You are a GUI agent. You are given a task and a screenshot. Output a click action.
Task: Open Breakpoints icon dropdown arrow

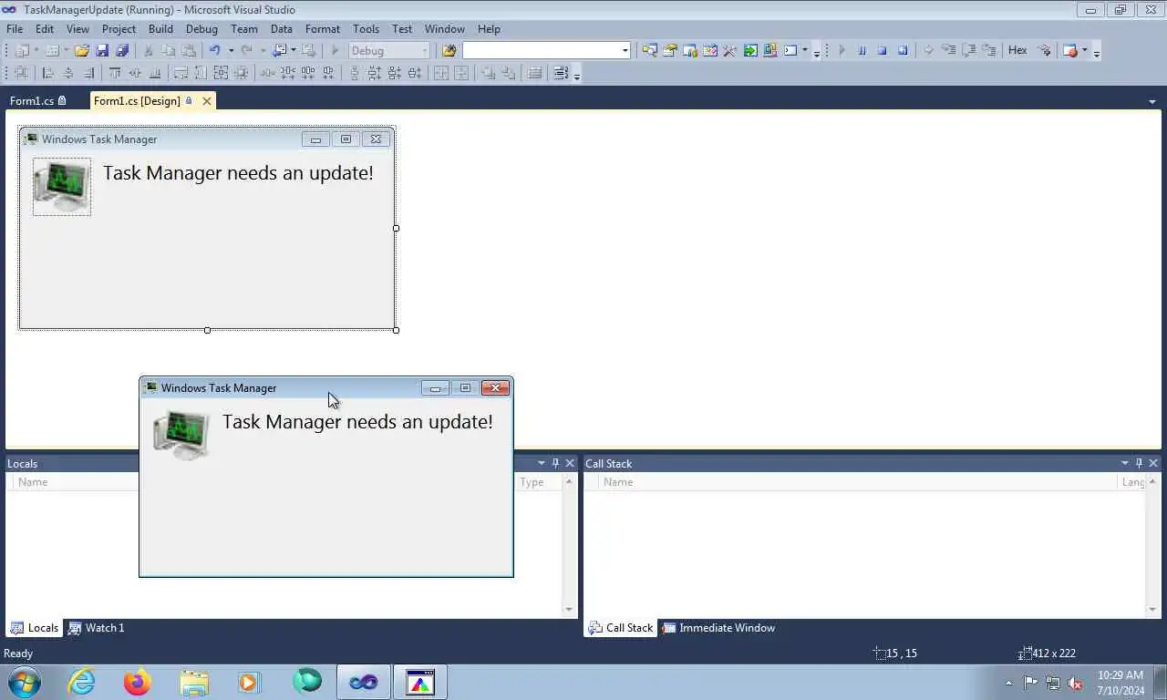pos(1085,51)
